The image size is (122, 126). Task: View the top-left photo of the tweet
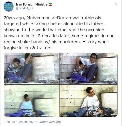(x=32, y=68)
